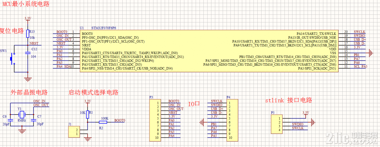
Task: Click the red IO口 label
Action: (194, 104)
